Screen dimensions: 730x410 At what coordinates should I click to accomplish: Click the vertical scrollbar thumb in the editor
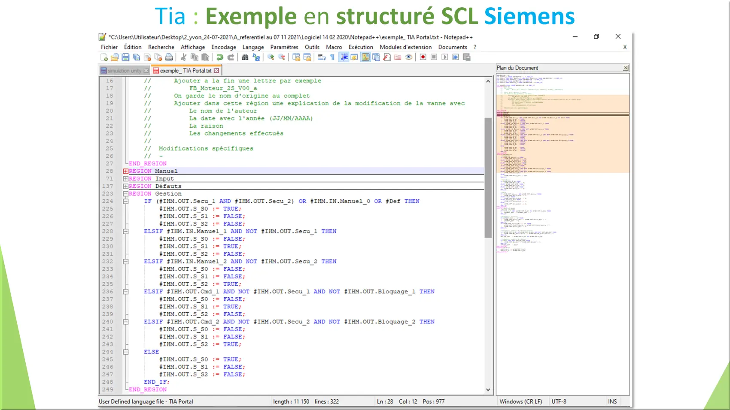pyautogui.click(x=488, y=178)
